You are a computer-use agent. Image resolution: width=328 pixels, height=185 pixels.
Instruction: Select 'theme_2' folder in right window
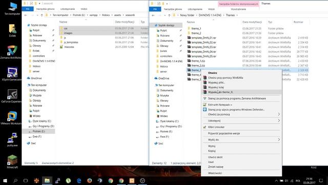pyautogui.click(x=196, y=33)
